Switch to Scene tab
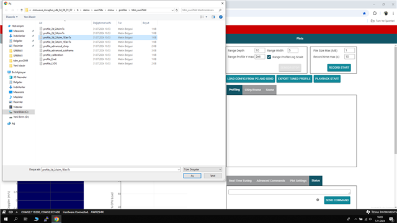397x223 pixels. [270, 90]
